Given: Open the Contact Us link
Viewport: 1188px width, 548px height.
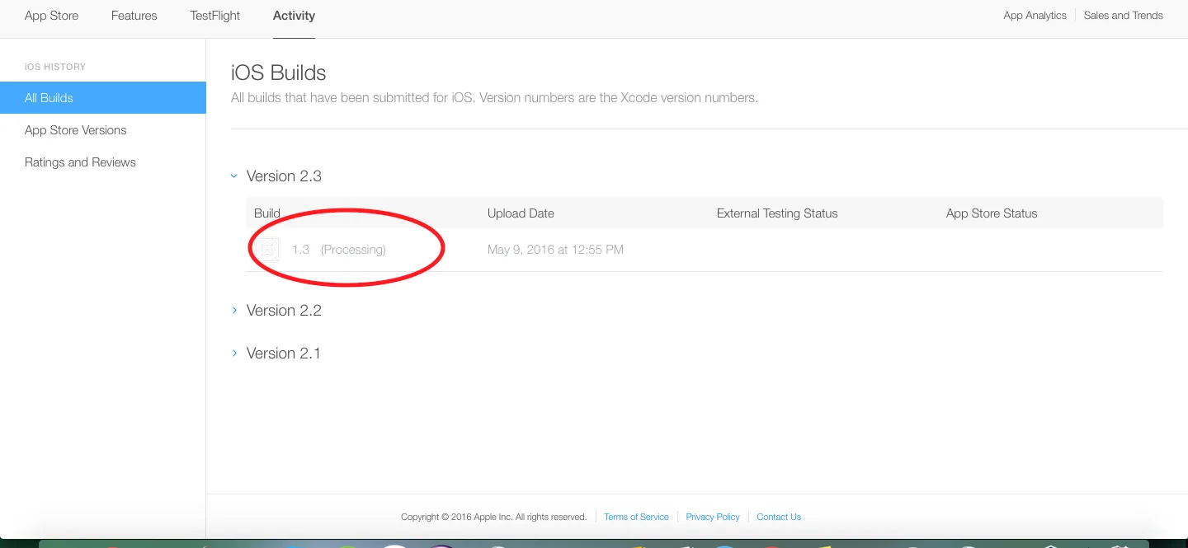Looking at the screenshot, I should point(779,518).
